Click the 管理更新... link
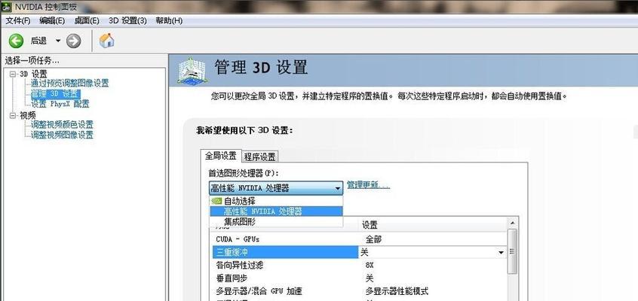 pyautogui.click(x=368, y=185)
